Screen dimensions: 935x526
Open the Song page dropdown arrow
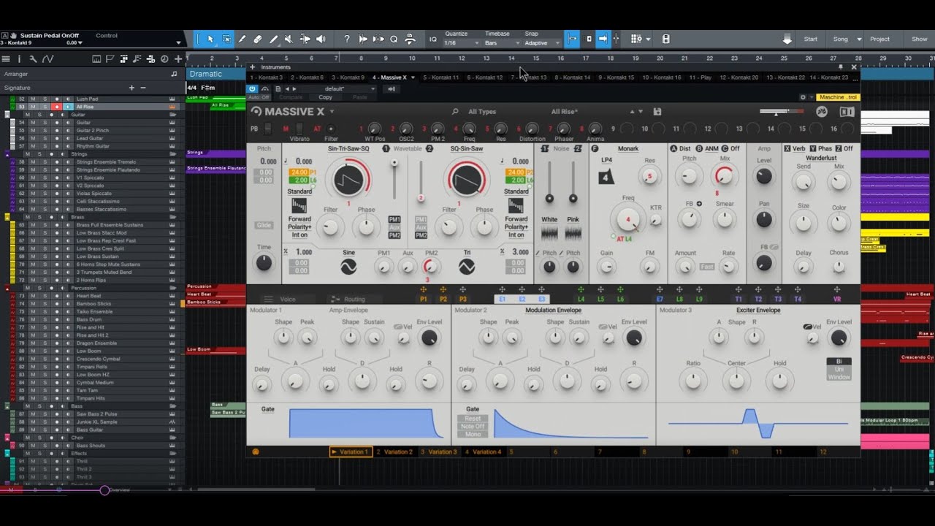[x=859, y=39]
